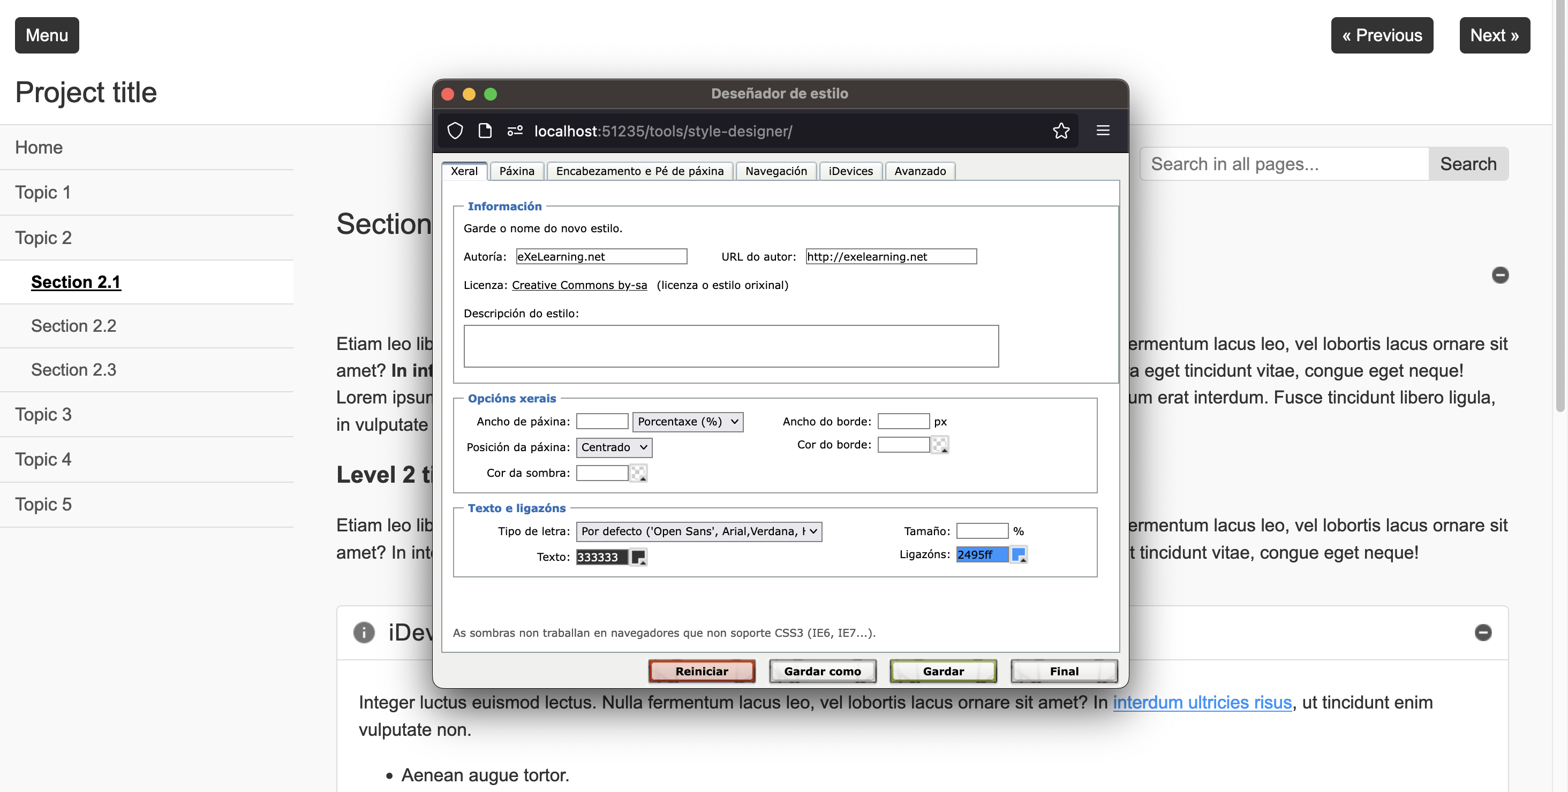
Task: Toggle the Menu button to hide navigation
Action: 47,35
